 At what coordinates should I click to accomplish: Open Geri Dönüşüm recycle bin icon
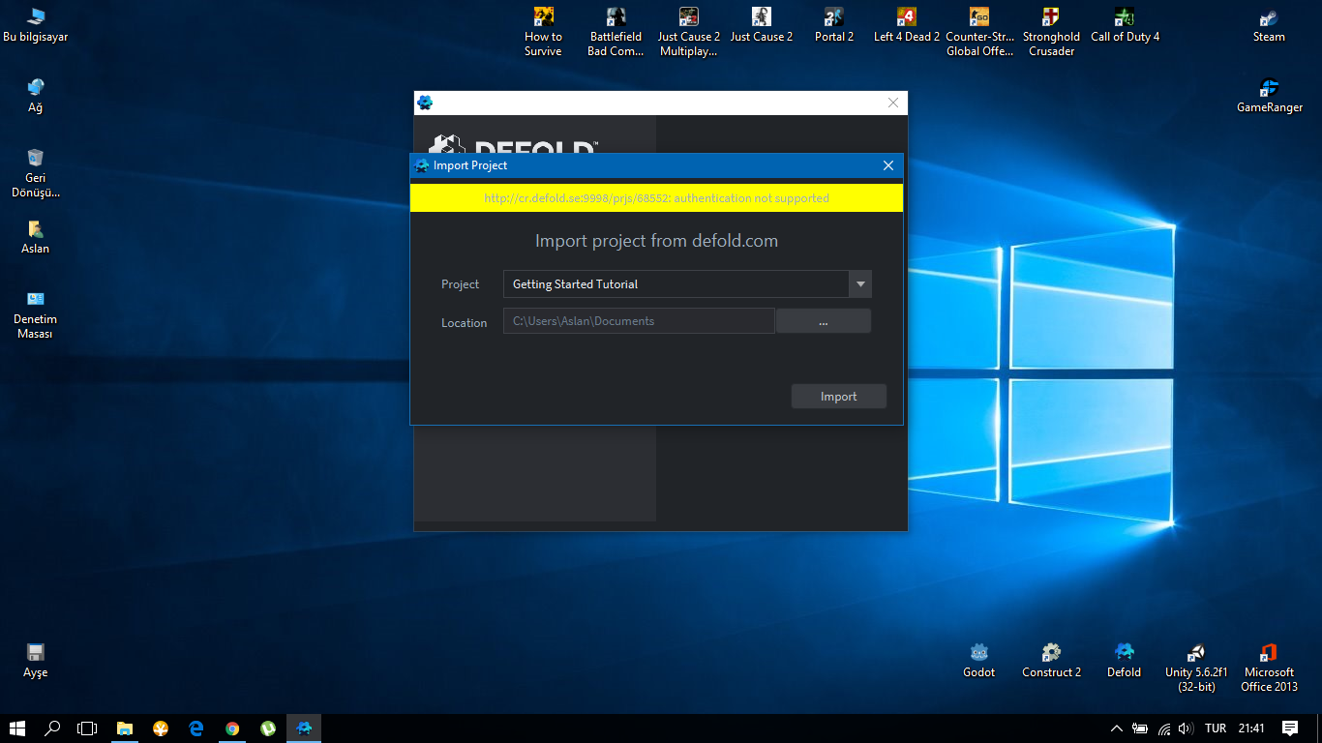(x=35, y=174)
